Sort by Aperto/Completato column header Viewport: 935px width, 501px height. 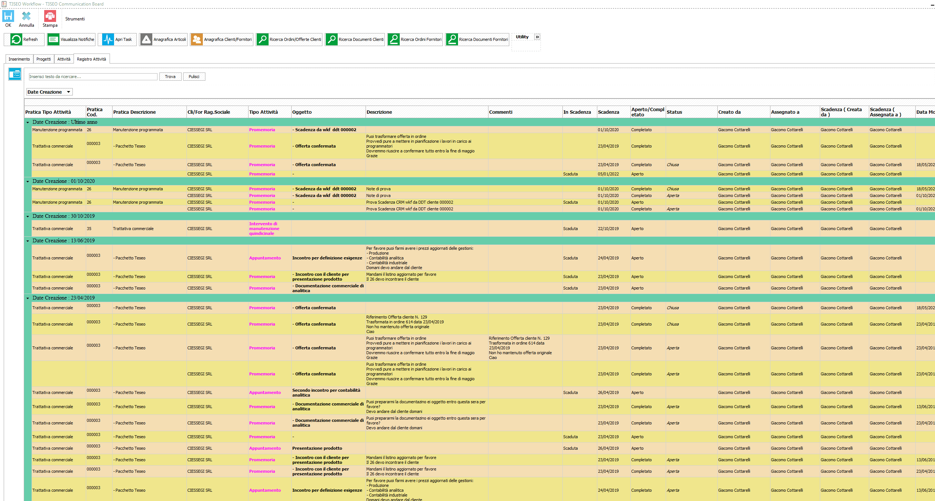648,112
